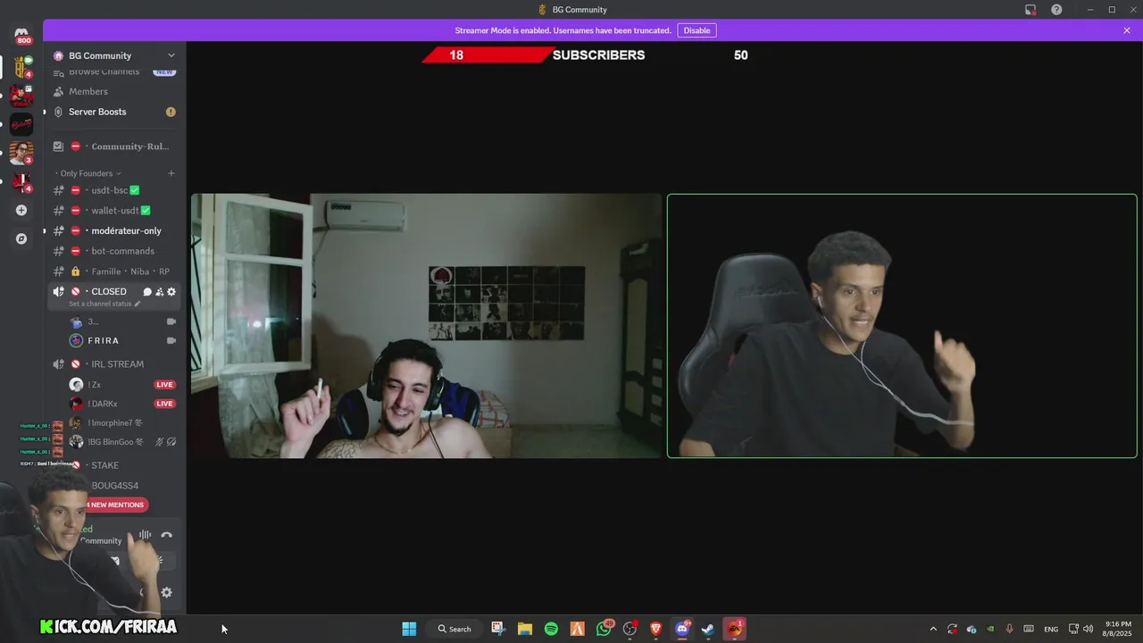This screenshot has width=1143, height=643.
Task: Focus the highlighted speaker's video tile
Action: click(902, 326)
